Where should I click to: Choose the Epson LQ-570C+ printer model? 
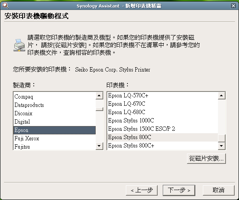pos(163,95)
